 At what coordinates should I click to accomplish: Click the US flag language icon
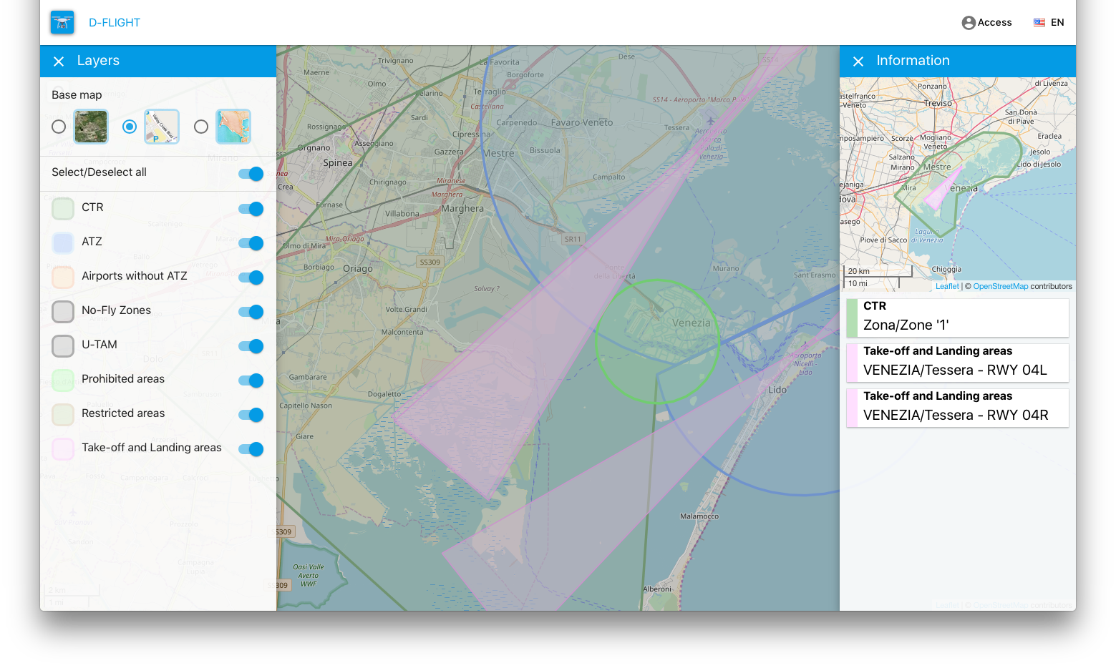coord(1039,23)
